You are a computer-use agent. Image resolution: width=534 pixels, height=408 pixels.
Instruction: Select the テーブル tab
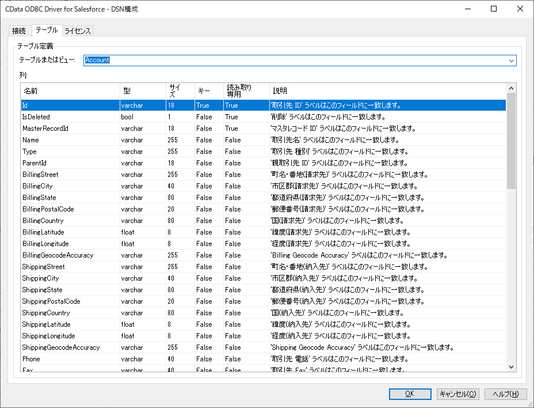point(46,31)
